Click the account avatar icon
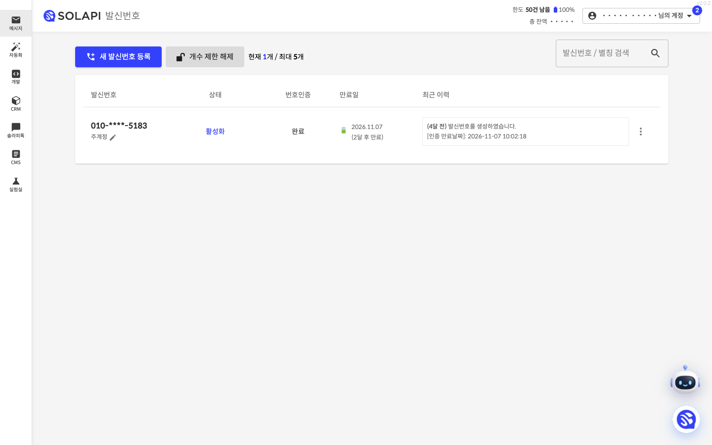 tap(592, 16)
